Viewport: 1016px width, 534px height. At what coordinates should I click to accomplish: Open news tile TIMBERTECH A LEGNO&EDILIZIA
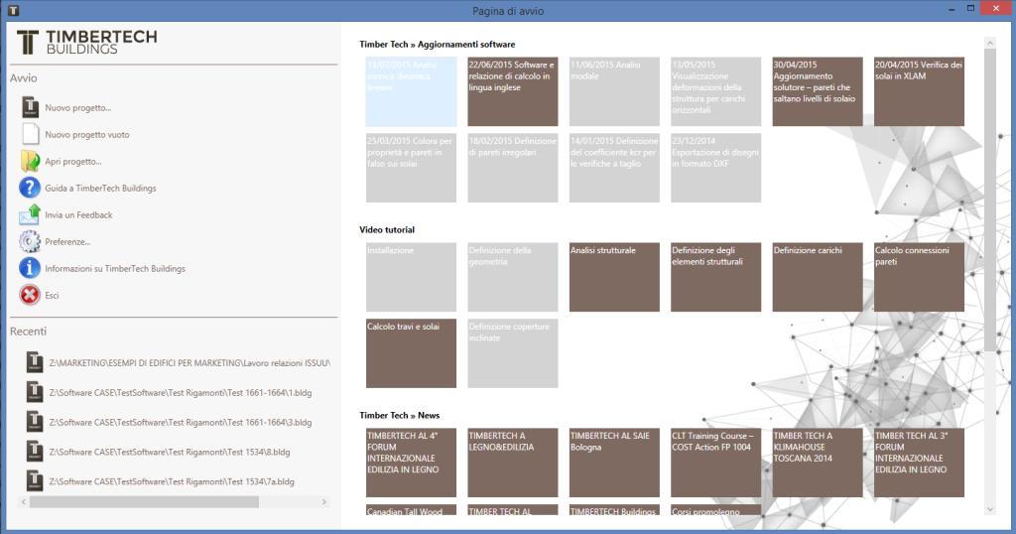pyautogui.click(x=513, y=463)
